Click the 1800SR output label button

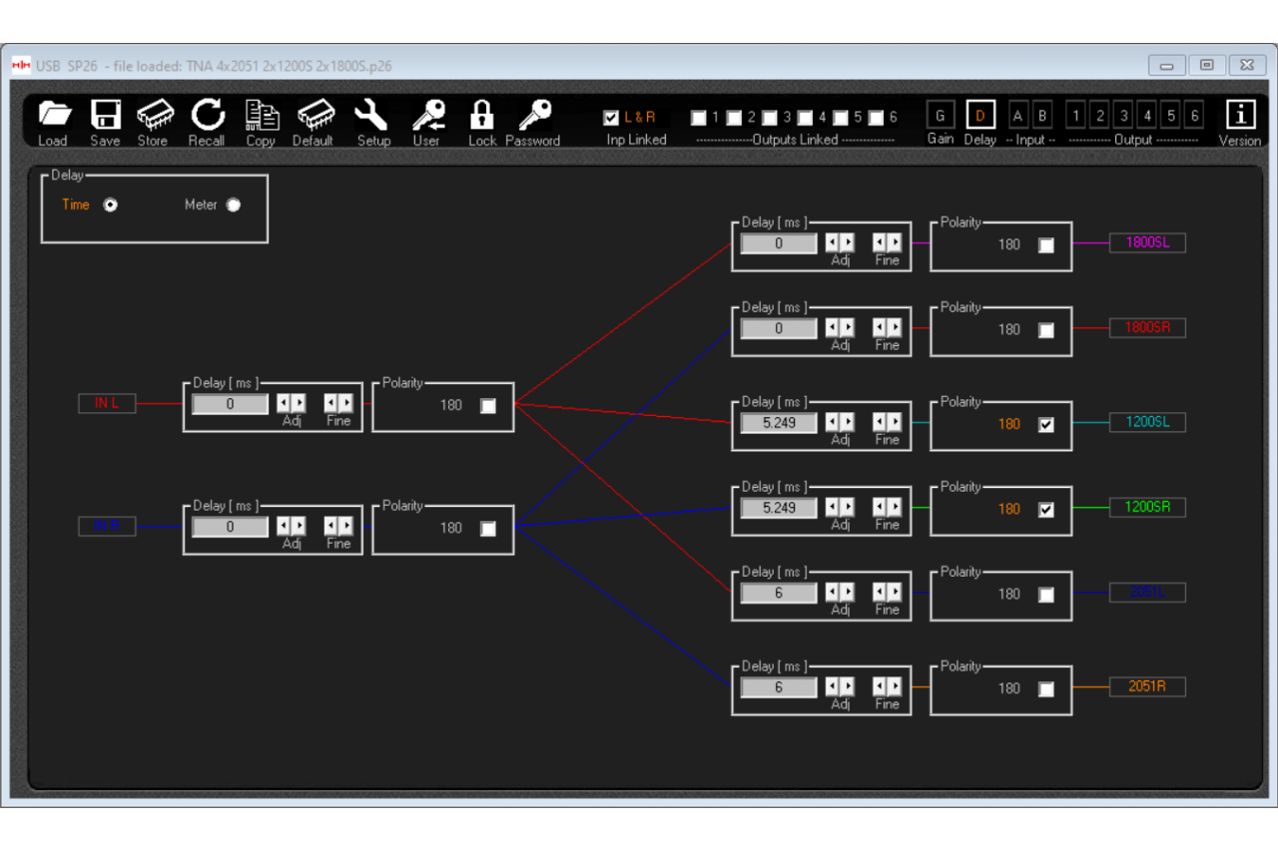coord(1147,327)
